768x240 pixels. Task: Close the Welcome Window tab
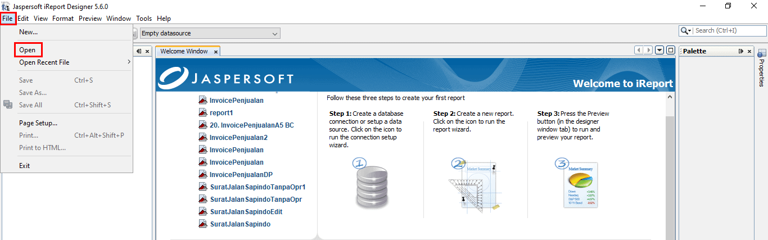[x=215, y=52]
